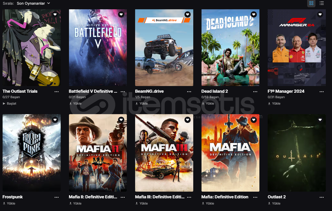Image resolution: width=332 pixels, height=211 pixels.
Task: Unfavorite F1 Manager 2024 heart icon
Action: pyautogui.click(x=320, y=14)
